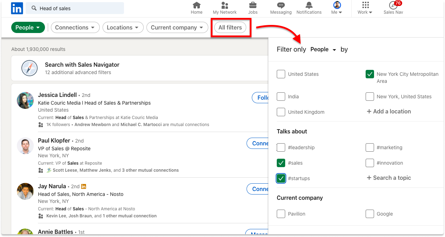
Task: Open the Me profile avatar
Action: click(x=337, y=5)
